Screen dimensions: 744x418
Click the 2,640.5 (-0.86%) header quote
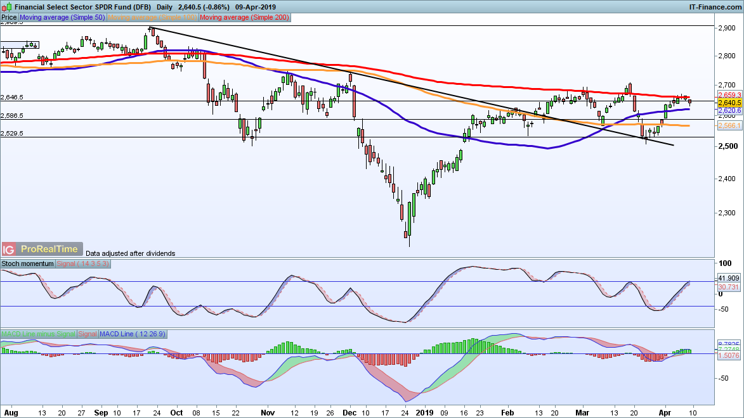pyautogui.click(x=204, y=7)
